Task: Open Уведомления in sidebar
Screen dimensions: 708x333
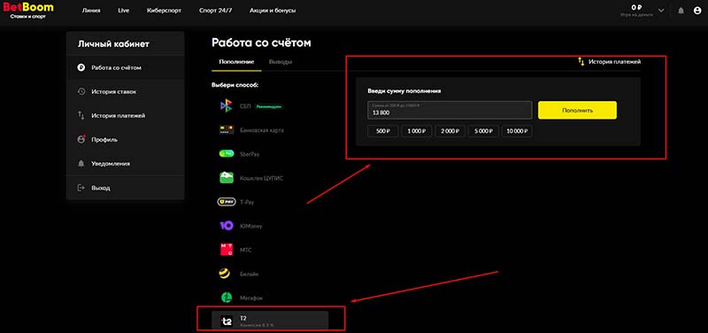Action: (x=125, y=164)
